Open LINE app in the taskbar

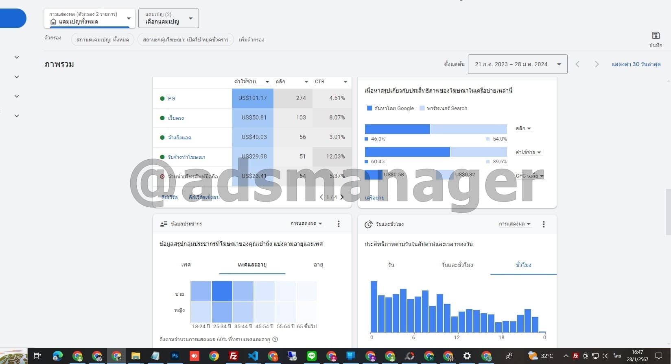[312, 356]
